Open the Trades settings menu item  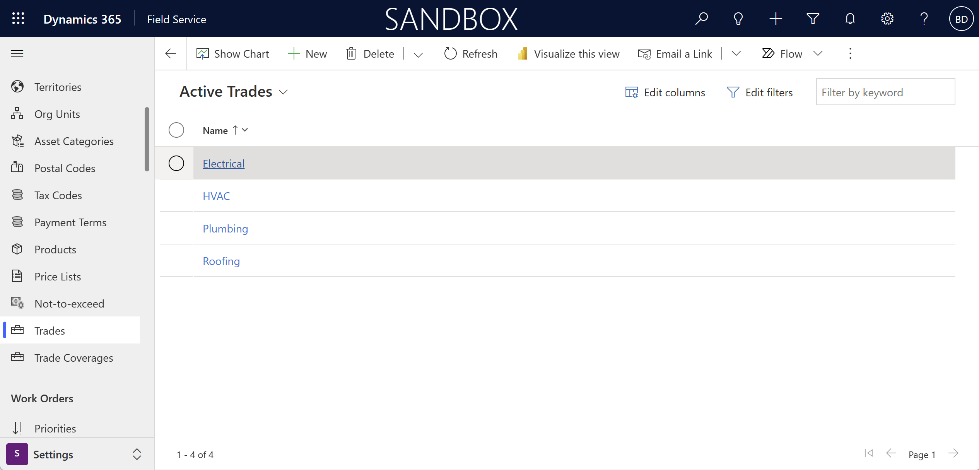[x=50, y=330]
